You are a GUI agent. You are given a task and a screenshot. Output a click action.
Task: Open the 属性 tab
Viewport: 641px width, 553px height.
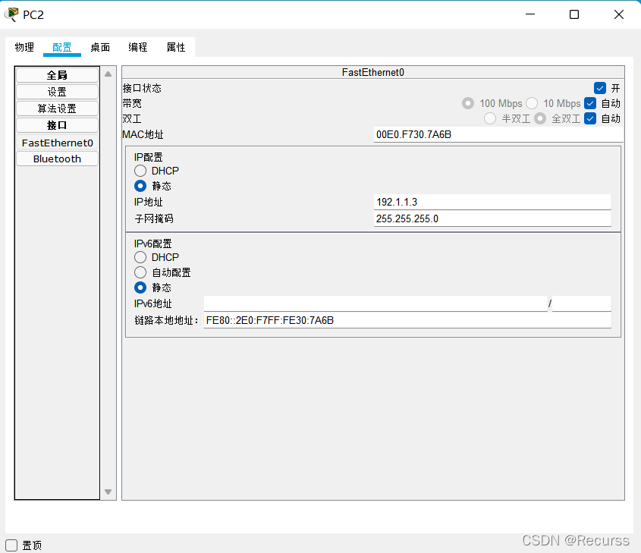point(176,48)
